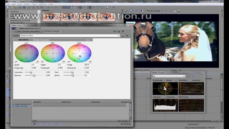Click the Save Preset disk icon

click(123, 35)
